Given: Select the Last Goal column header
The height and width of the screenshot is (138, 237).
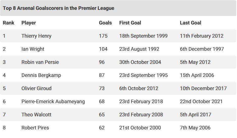Looking at the screenshot, I should click(x=190, y=23).
